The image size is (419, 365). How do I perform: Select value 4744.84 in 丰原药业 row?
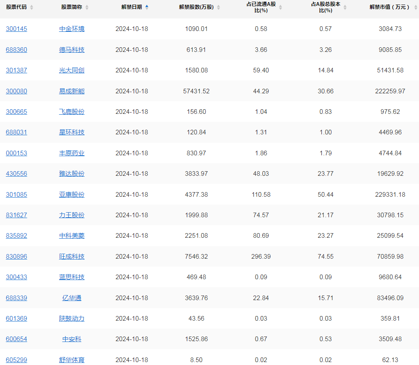[x=390, y=153]
